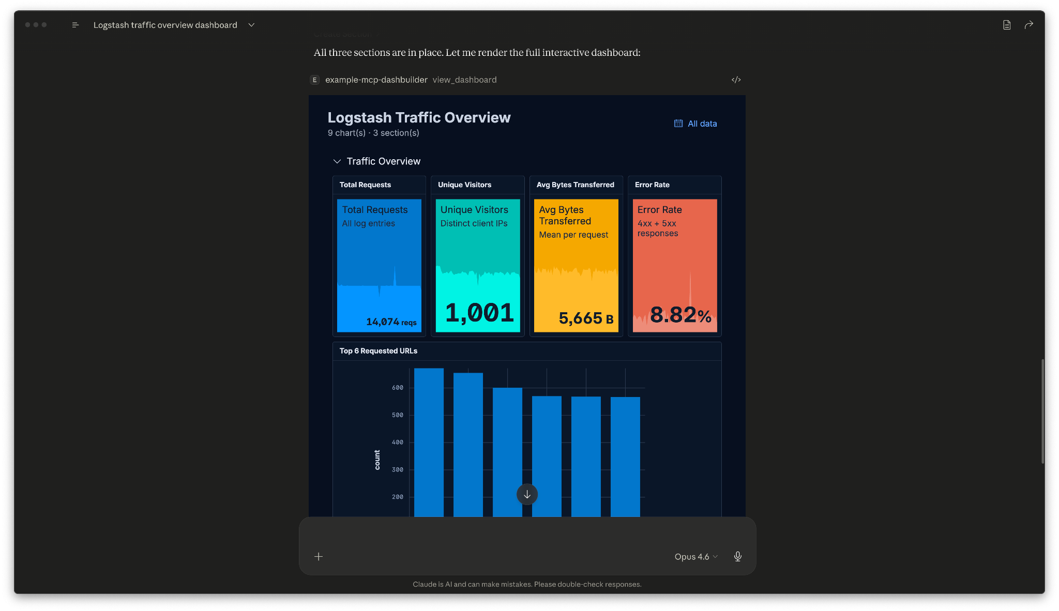The image size is (1059, 611).
Task: Open the document artifact icon
Action: click(1006, 25)
